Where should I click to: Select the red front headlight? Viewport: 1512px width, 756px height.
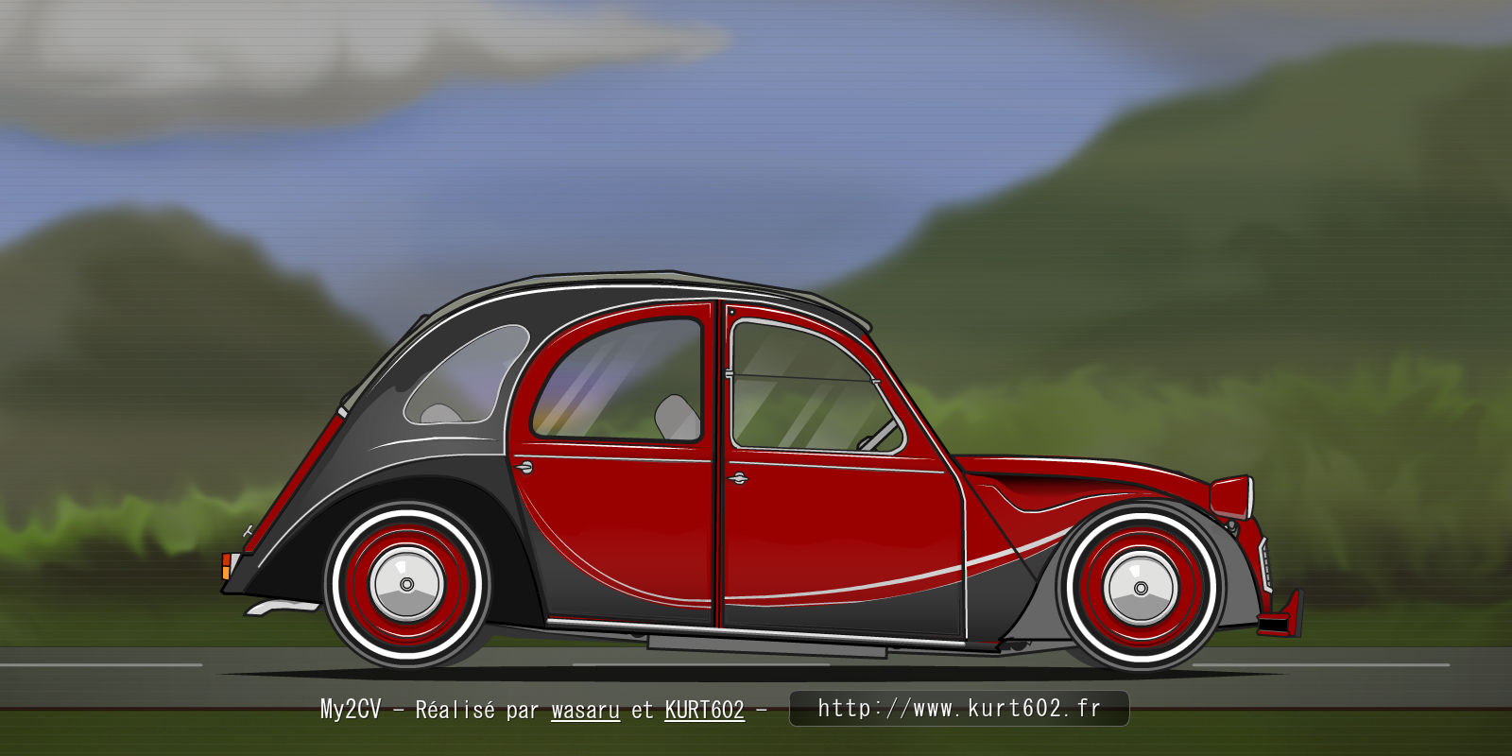click(x=1231, y=496)
